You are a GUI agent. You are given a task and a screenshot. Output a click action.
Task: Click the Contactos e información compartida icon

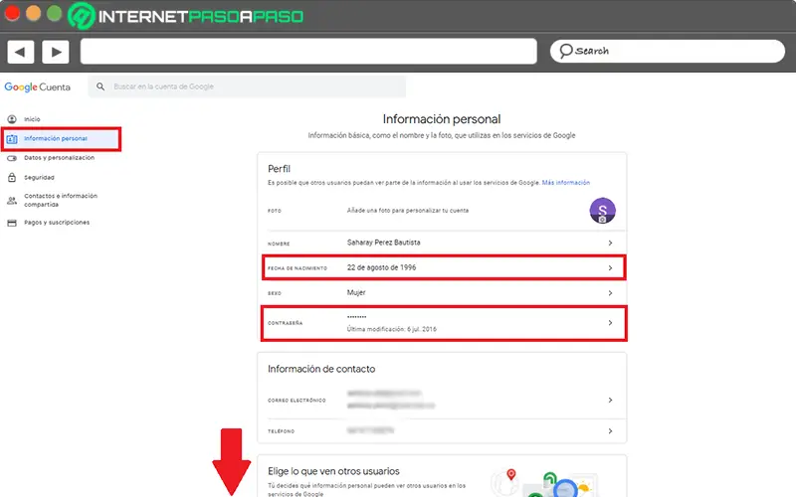click(x=12, y=200)
